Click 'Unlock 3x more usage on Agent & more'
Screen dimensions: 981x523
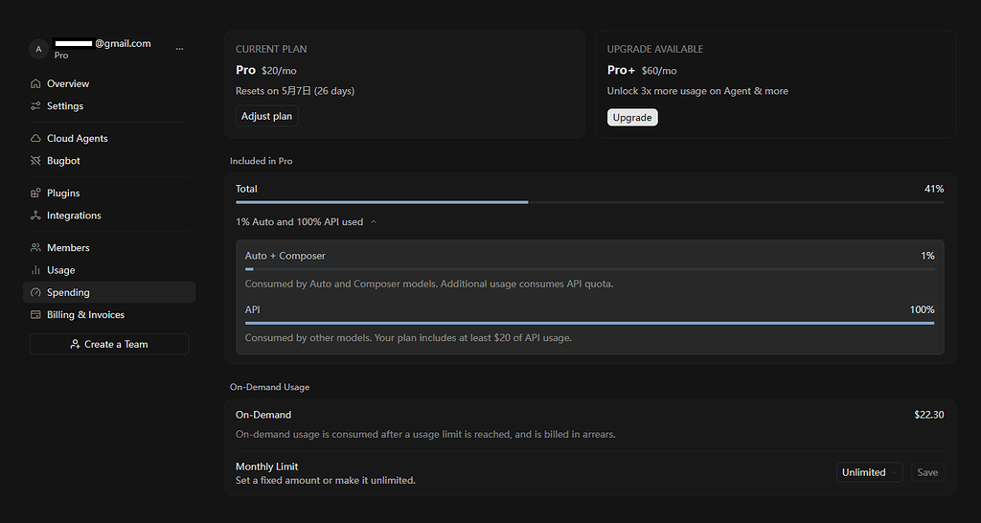(x=697, y=91)
